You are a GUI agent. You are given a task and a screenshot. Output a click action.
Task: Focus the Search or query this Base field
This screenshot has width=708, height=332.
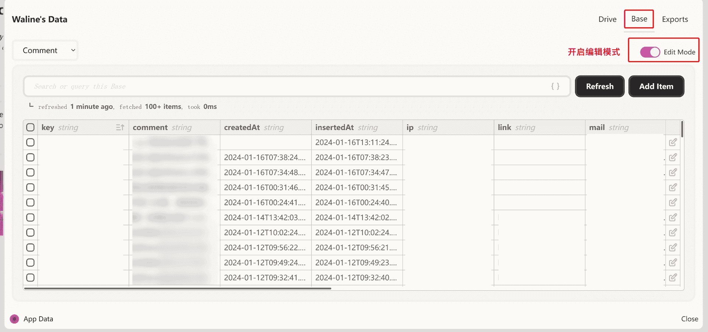pyautogui.click(x=288, y=86)
